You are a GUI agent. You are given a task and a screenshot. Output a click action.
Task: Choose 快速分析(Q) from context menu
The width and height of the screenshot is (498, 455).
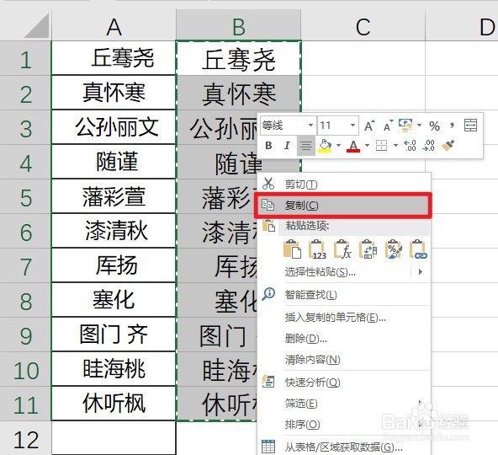tap(344, 382)
